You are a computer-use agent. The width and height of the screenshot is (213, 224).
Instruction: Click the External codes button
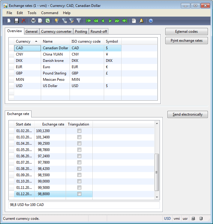coord(186,32)
